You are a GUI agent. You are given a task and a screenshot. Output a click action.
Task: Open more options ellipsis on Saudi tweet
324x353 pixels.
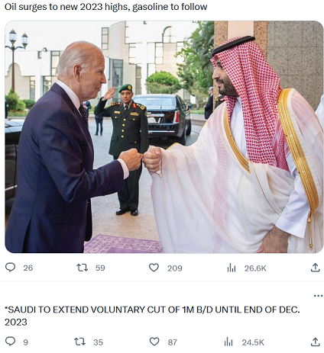[x=318, y=296]
